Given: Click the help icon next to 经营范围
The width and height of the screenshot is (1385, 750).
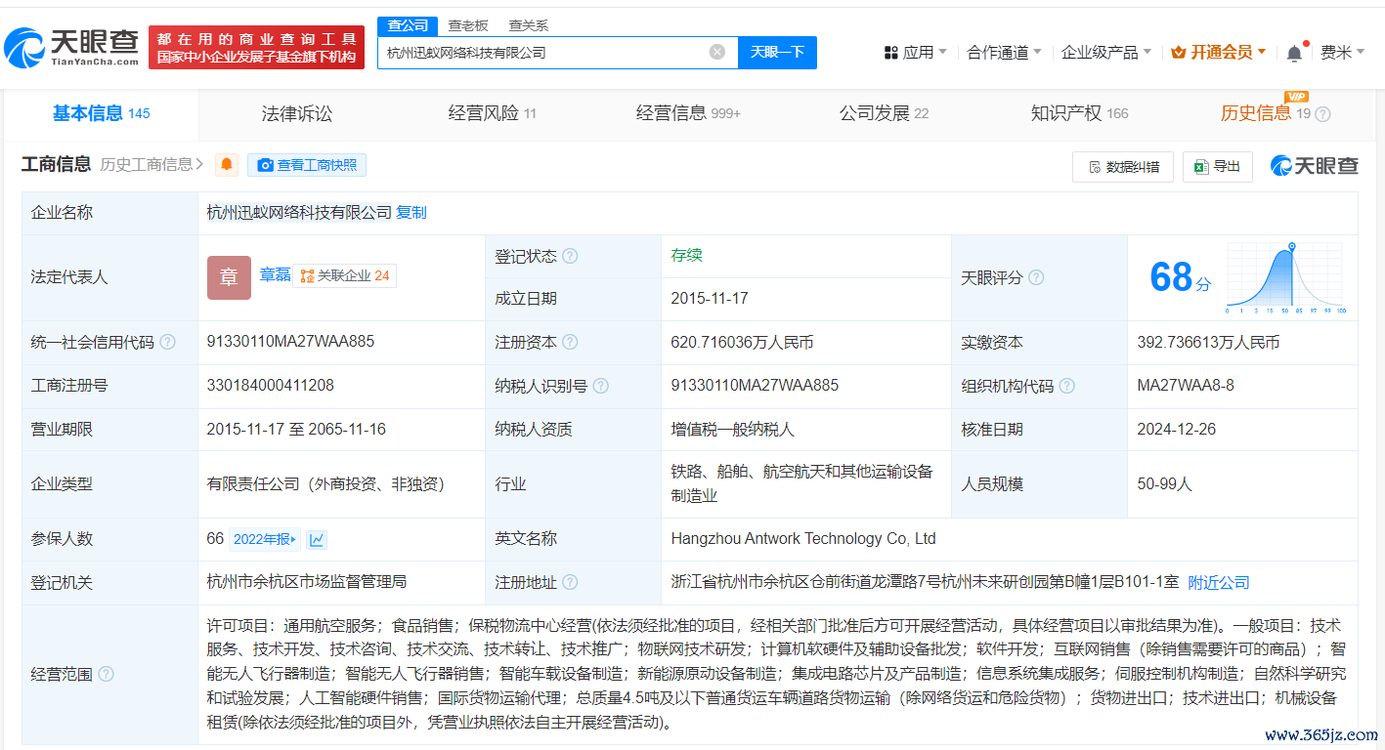Looking at the screenshot, I should click(x=106, y=674).
